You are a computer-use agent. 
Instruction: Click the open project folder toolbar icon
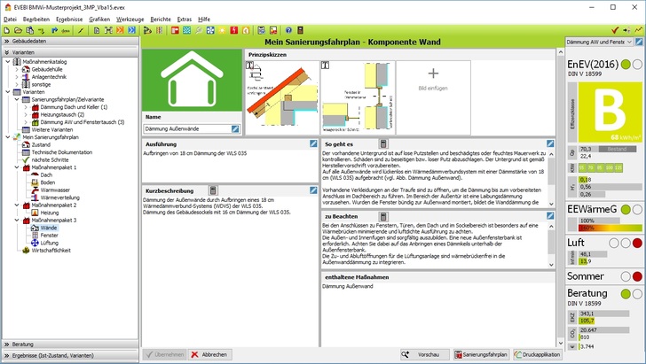point(18,30)
